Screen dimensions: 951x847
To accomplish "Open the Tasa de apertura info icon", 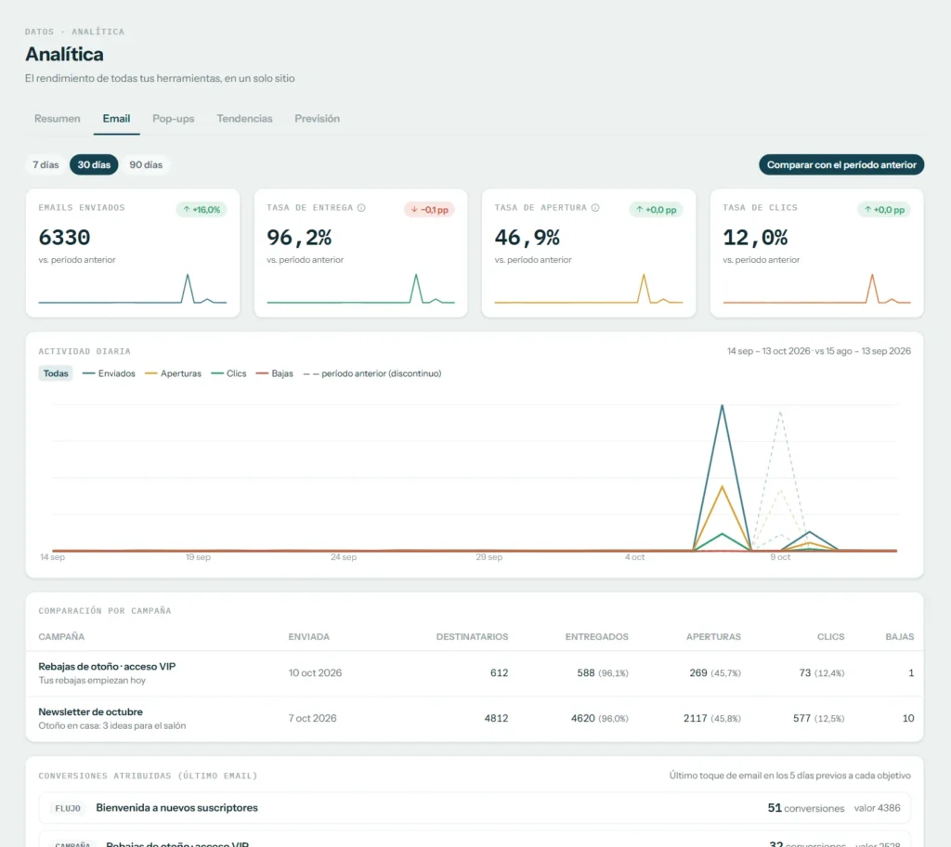I will pyautogui.click(x=595, y=207).
